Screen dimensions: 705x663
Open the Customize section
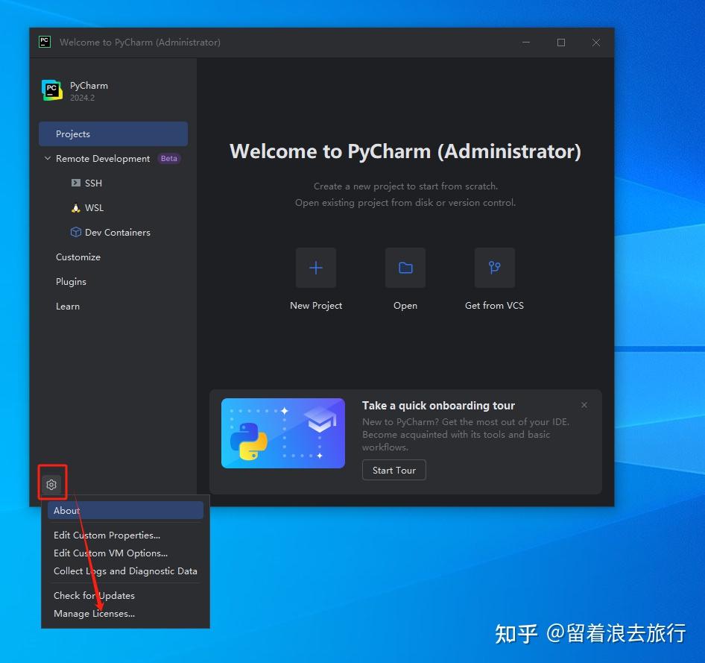(78, 257)
